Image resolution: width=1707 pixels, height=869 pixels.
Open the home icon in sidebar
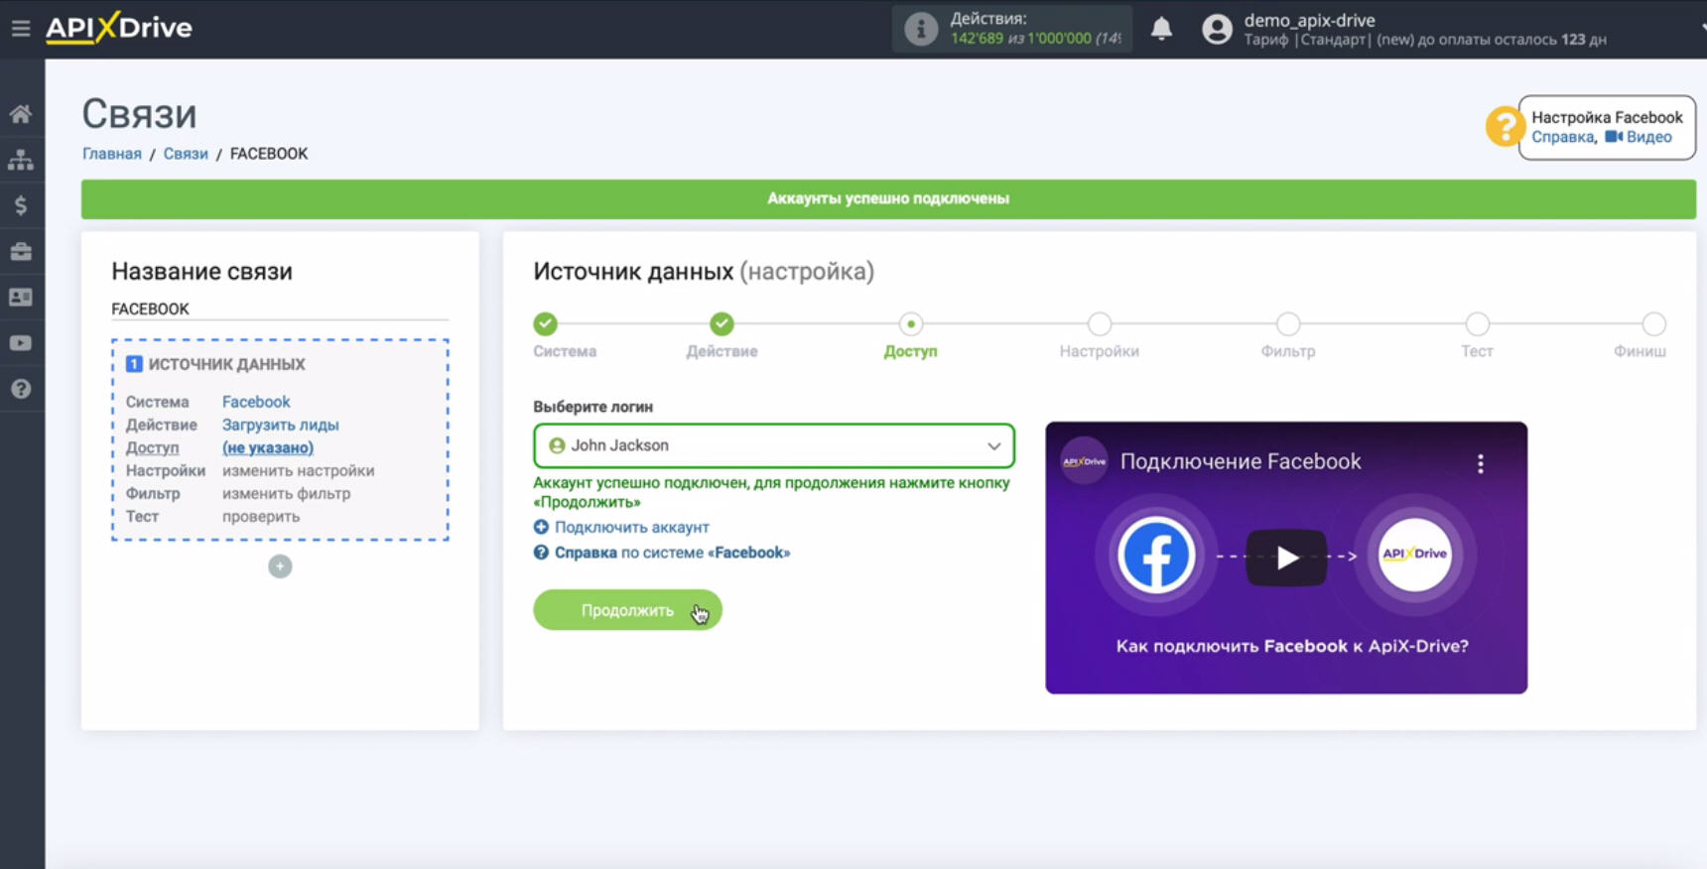[x=21, y=114]
